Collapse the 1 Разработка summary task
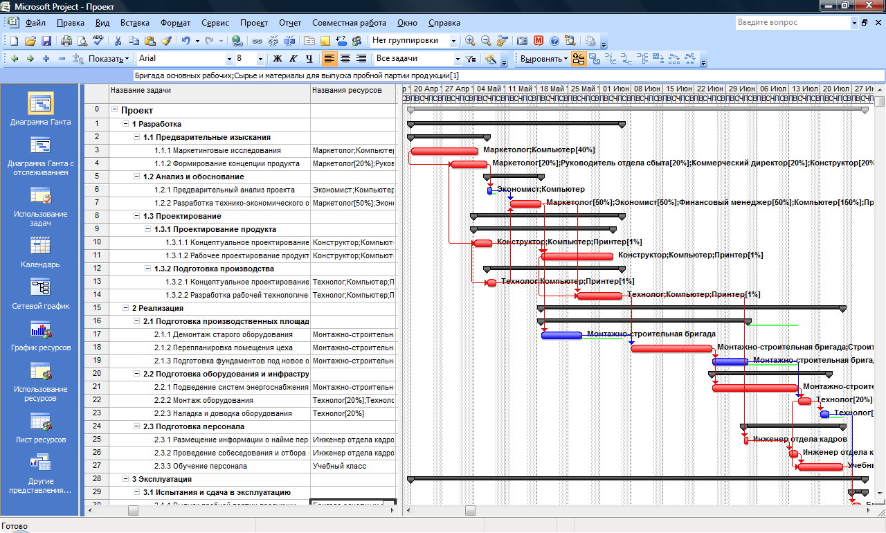Screen dimensions: 886x533 click(125, 124)
